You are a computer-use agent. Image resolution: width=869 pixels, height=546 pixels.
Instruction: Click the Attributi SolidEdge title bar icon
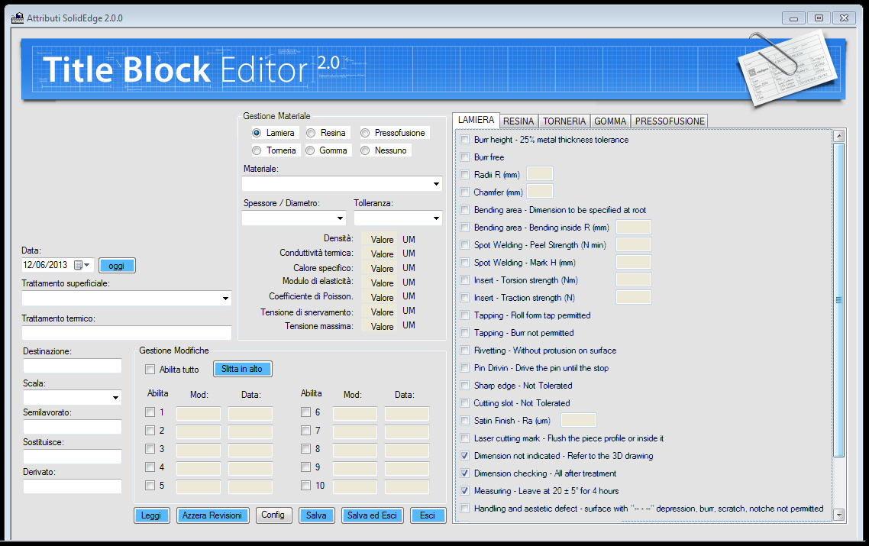[x=18, y=18]
